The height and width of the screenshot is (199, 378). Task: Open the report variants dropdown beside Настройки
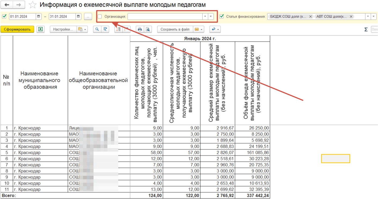click(82, 29)
